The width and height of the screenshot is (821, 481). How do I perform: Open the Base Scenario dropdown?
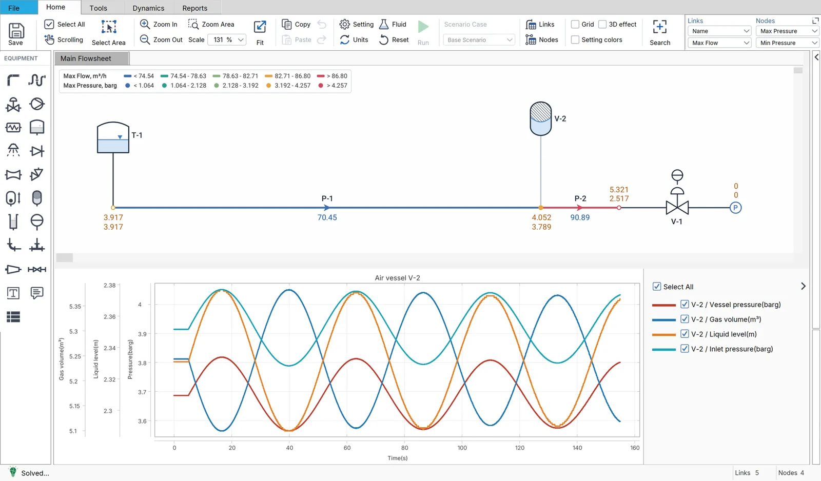479,39
